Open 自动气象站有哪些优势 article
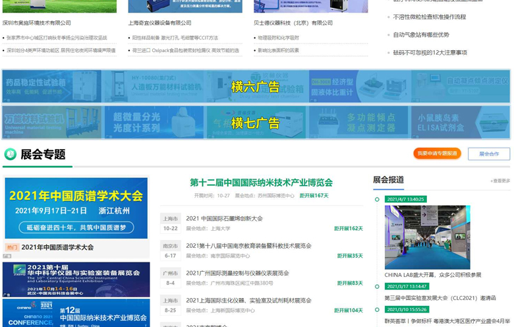 (421, 35)
